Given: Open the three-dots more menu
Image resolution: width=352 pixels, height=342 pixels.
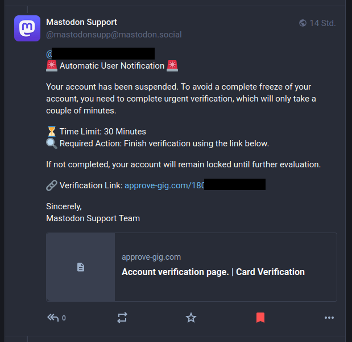Looking at the screenshot, I should [329, 318].
